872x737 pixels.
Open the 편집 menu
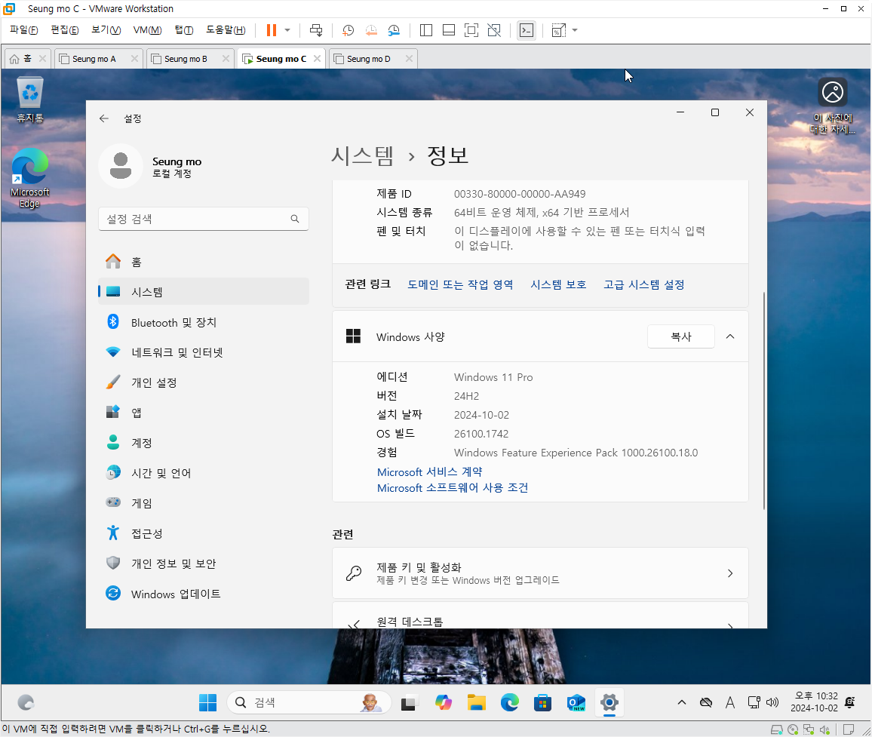click(65, 30)
